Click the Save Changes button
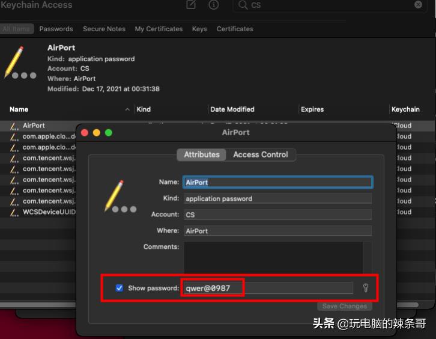This screenshot has width=436, height=339. pyautogui.click(x=344, y=306)
